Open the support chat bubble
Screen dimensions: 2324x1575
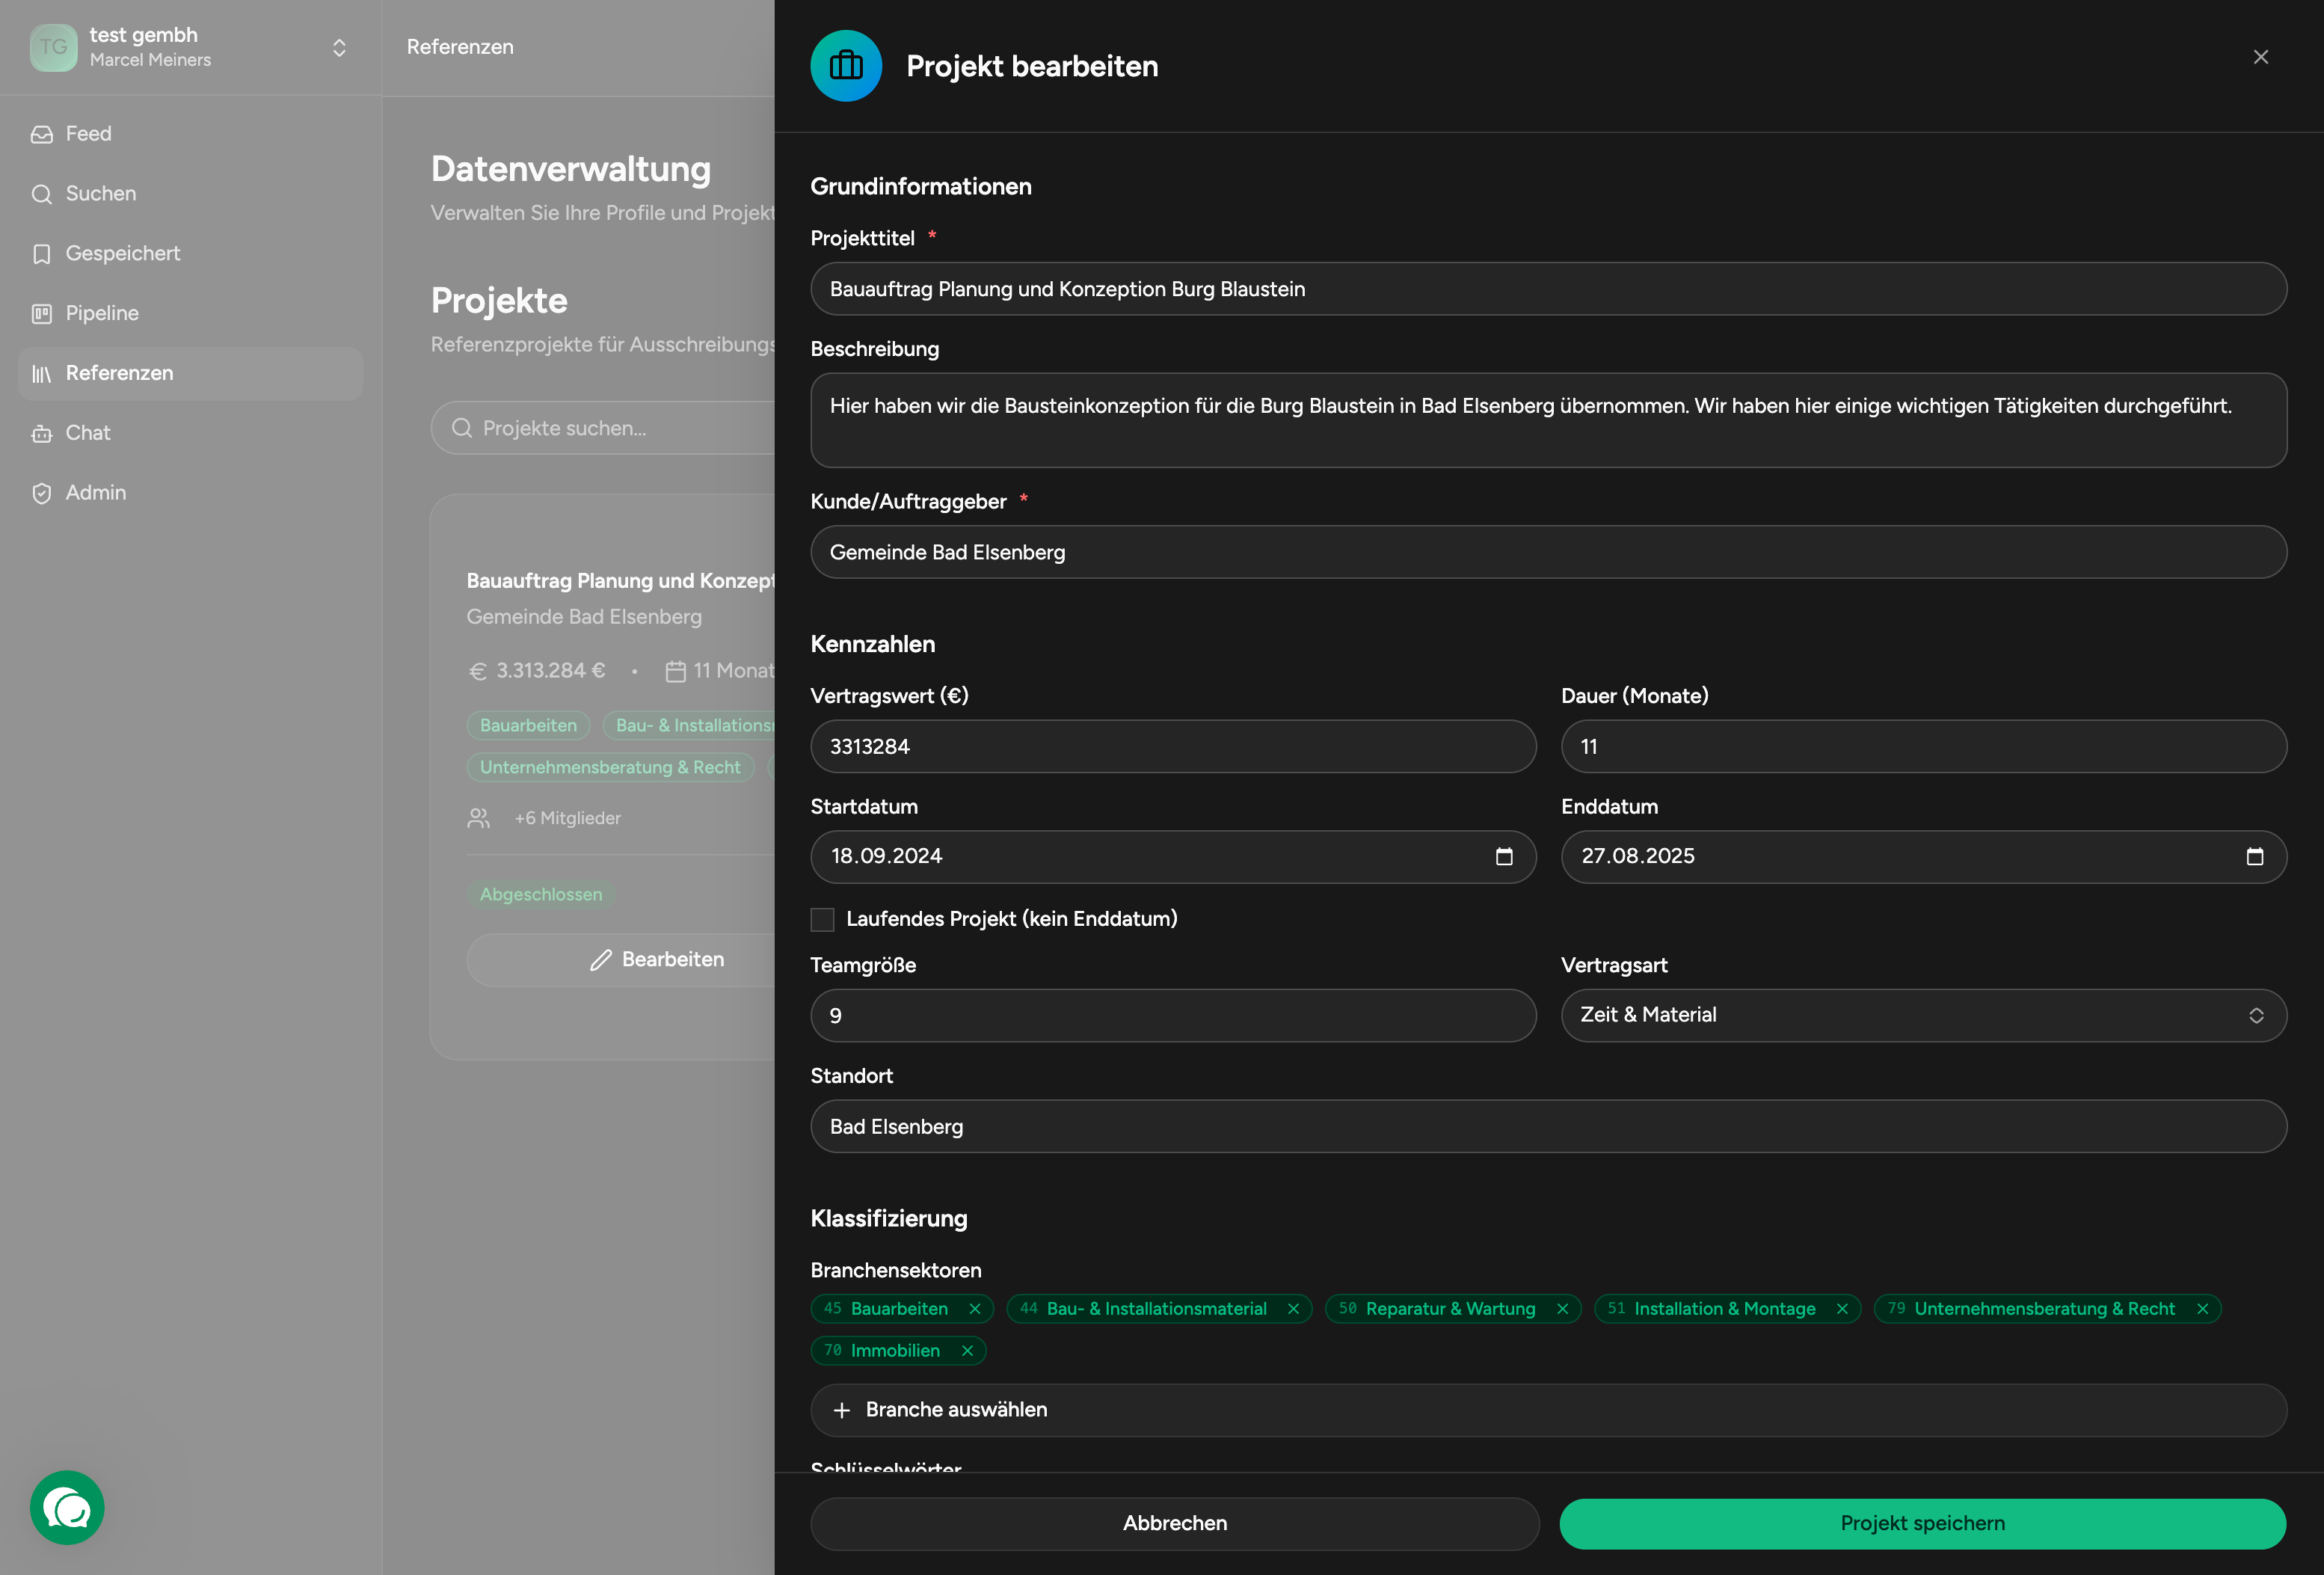pos(67,1506)
